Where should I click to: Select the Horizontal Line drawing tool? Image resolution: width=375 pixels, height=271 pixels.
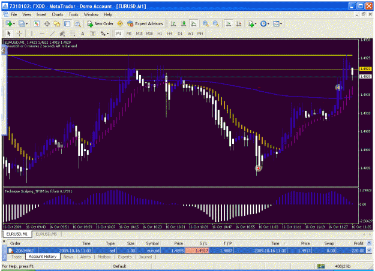[42, 34]
